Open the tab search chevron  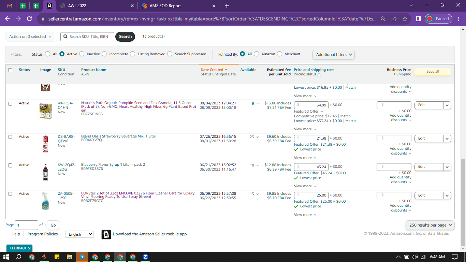pos(411,5)
